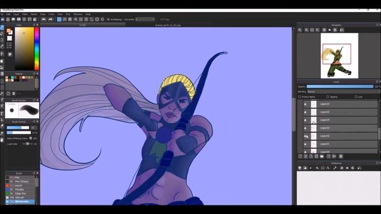Open the Select menu
The height and width of the screenshot is (214, 381).
[34, 14]
